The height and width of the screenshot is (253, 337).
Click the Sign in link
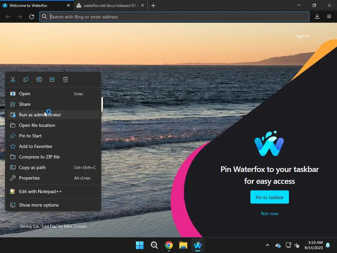coord(303,36)
